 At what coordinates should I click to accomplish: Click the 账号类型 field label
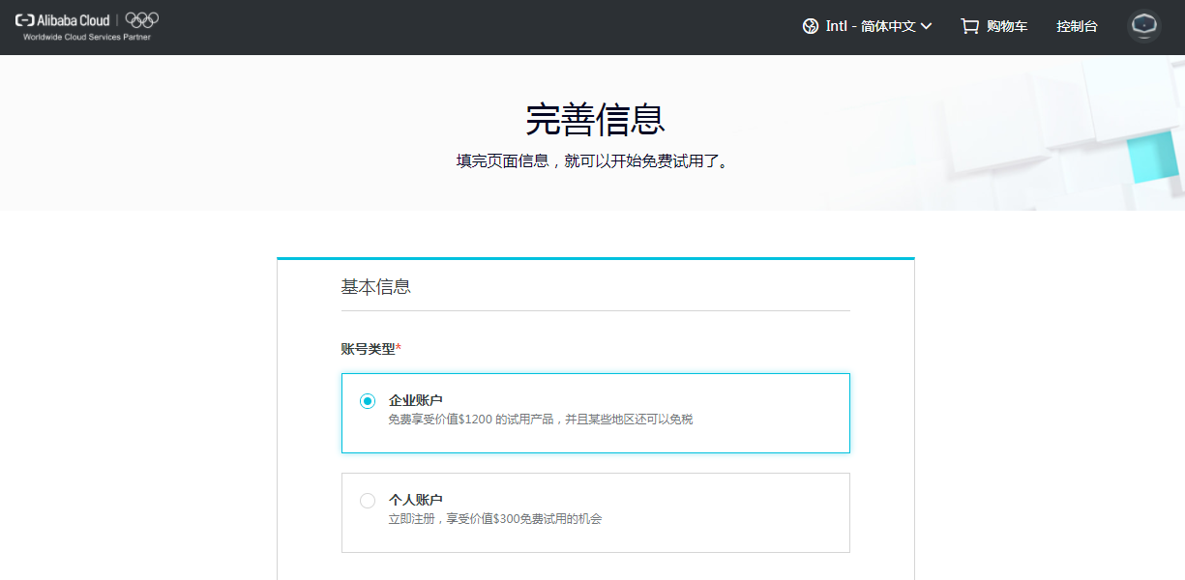coord(368,348)
